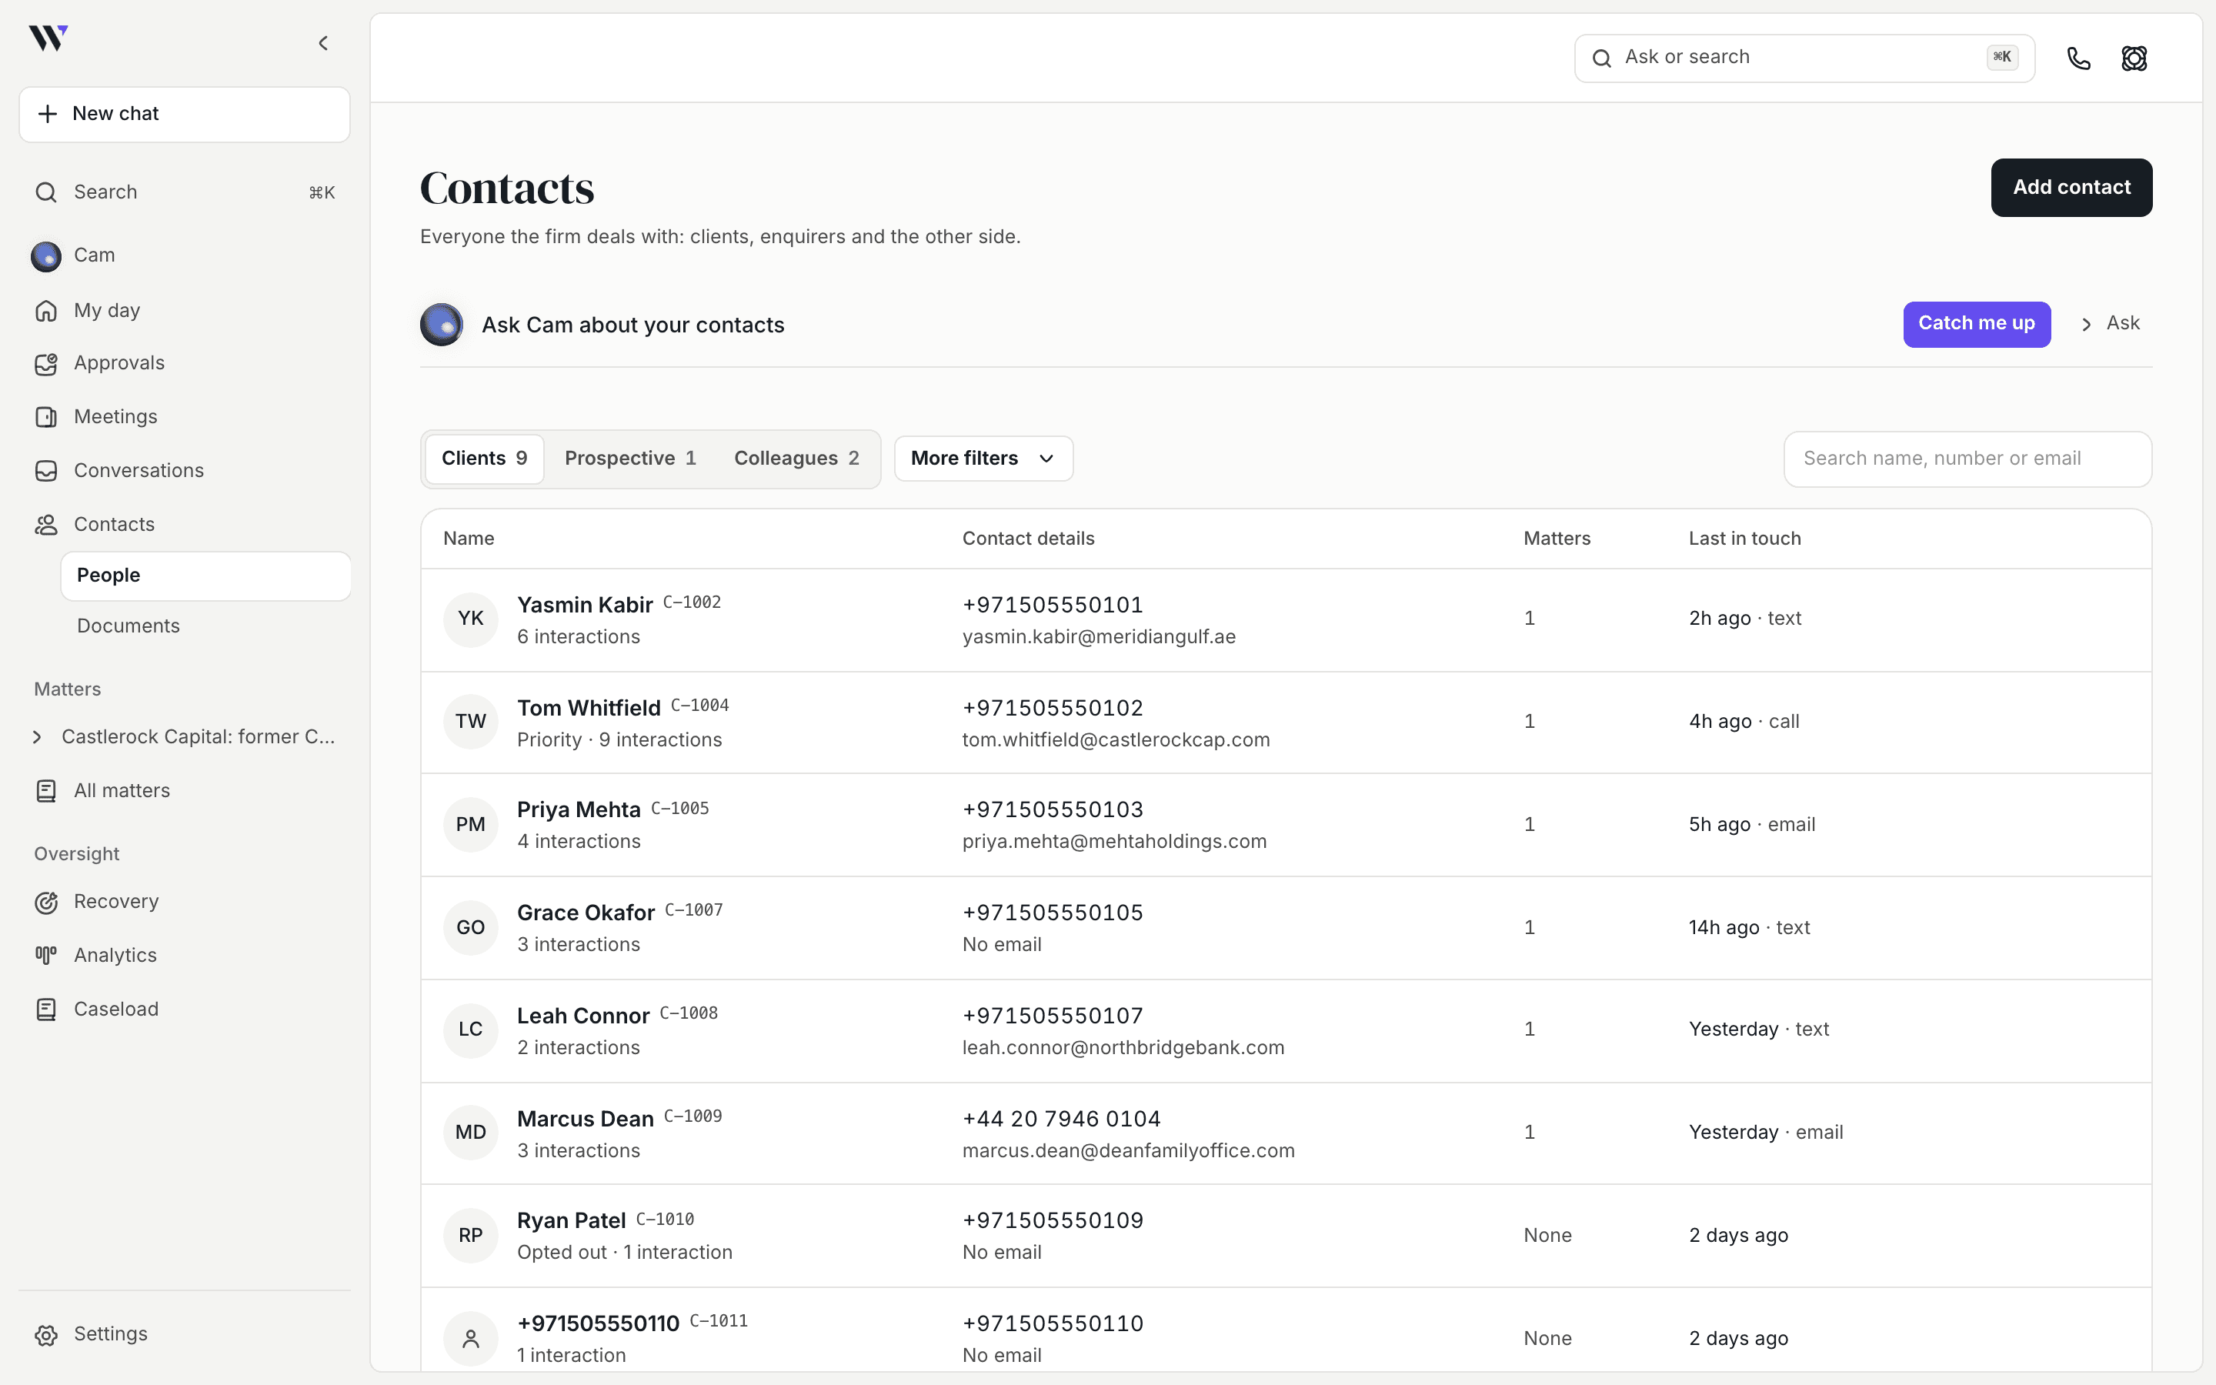Click phone number +44 20 7946 0104

1061,1120
